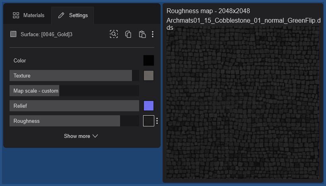Adjust the Texture slider
Viewport: 326px width, 186px height.
click(74, 76)
